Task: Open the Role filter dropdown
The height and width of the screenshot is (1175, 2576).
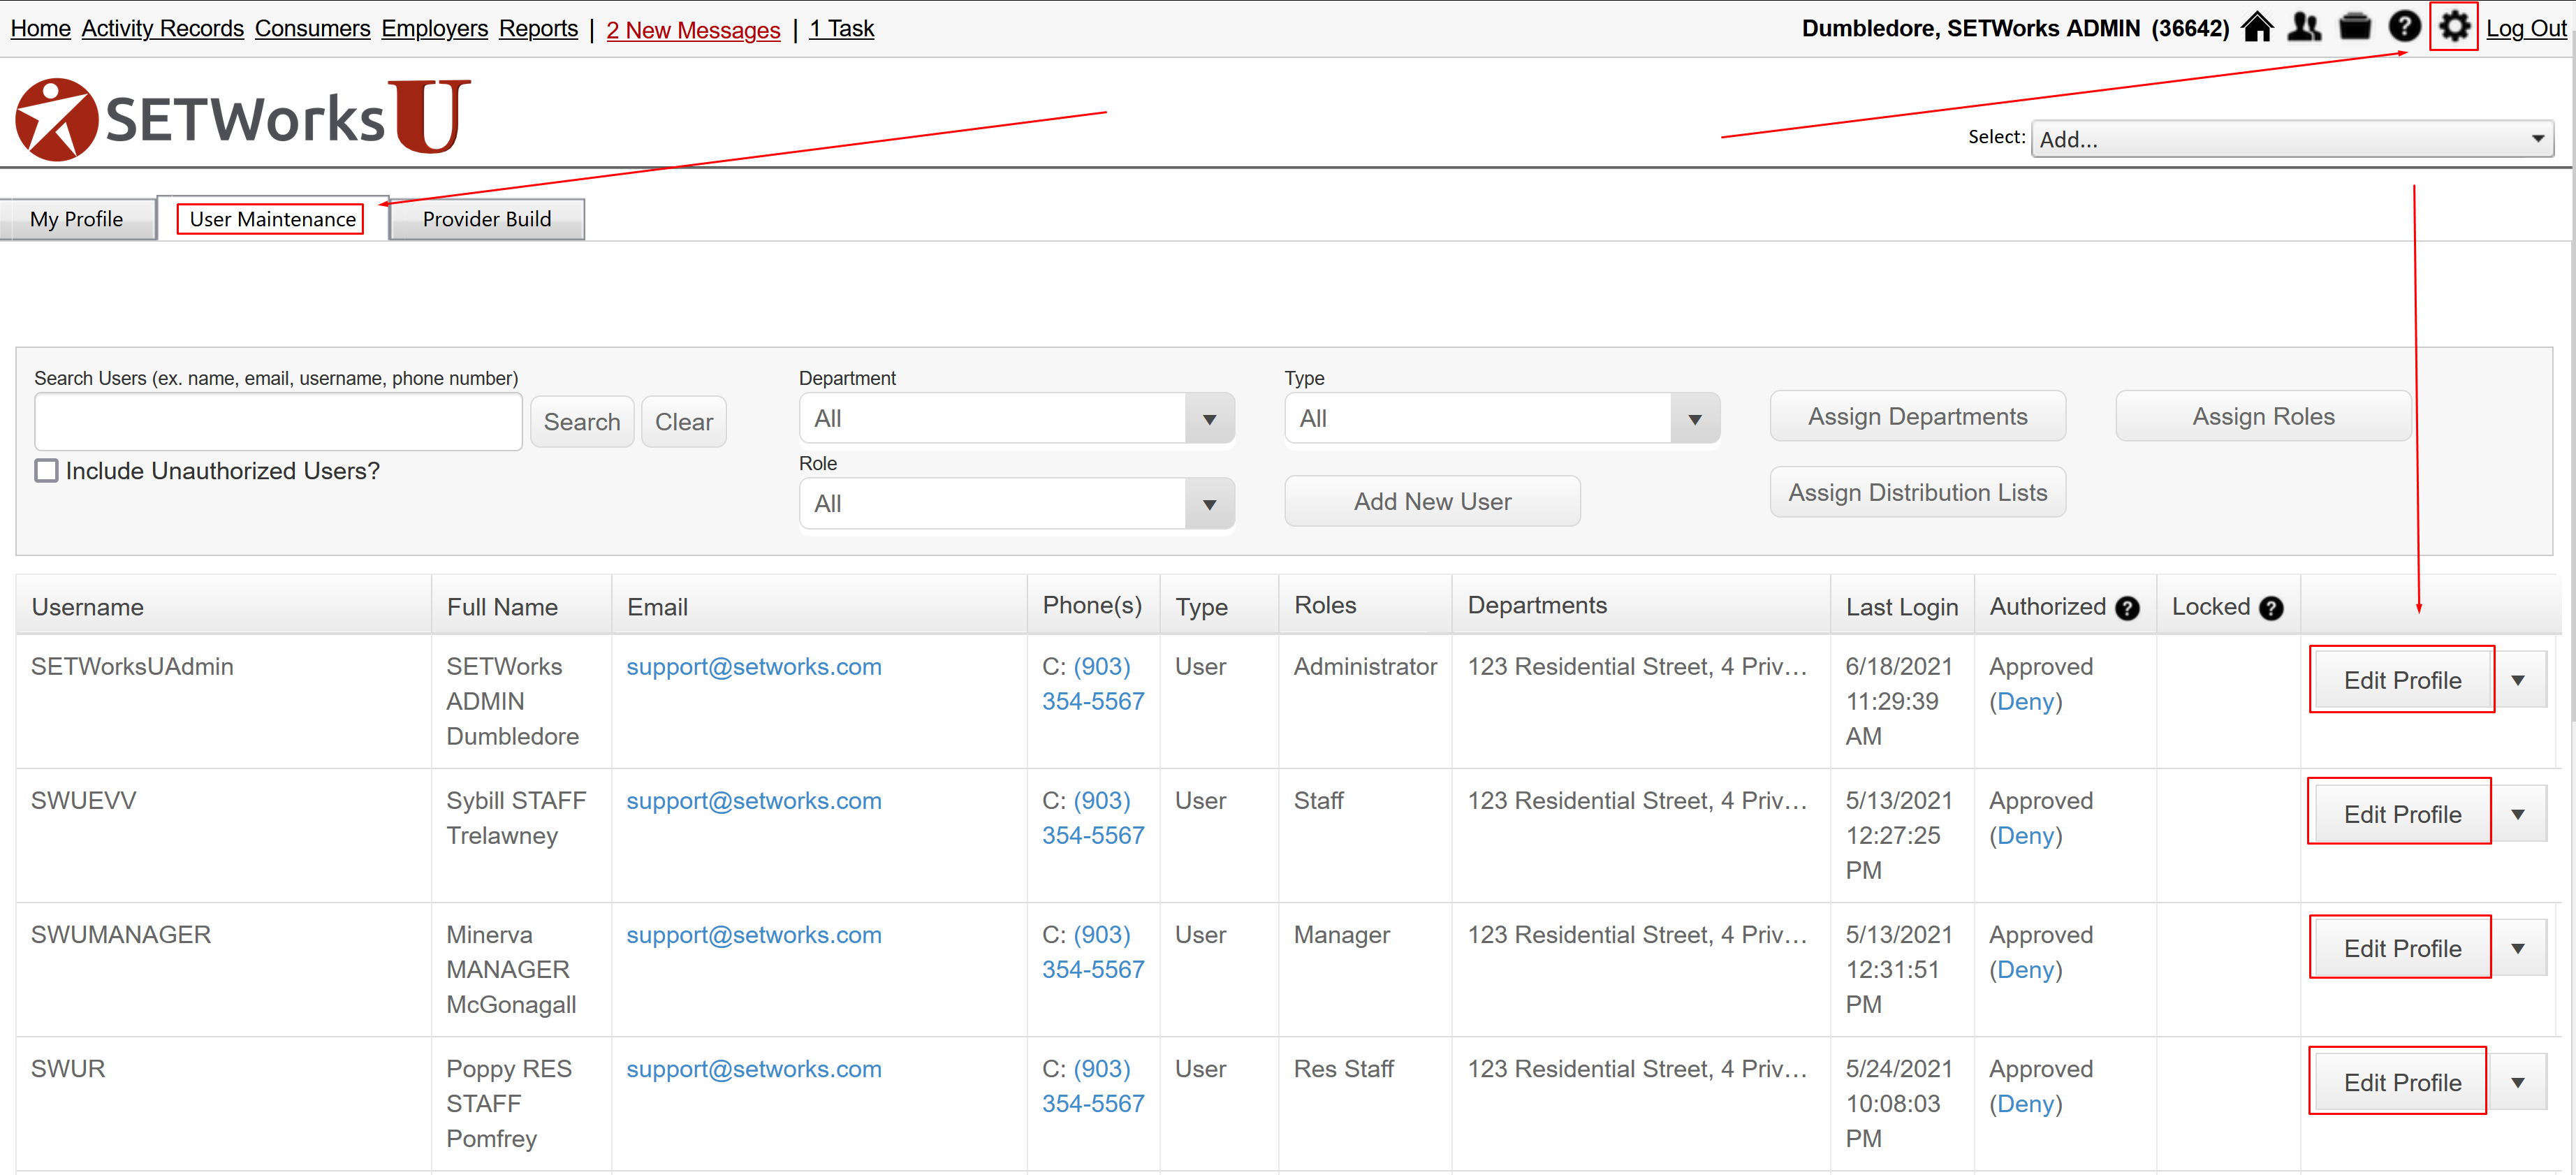Action: tap(1016, 504)
